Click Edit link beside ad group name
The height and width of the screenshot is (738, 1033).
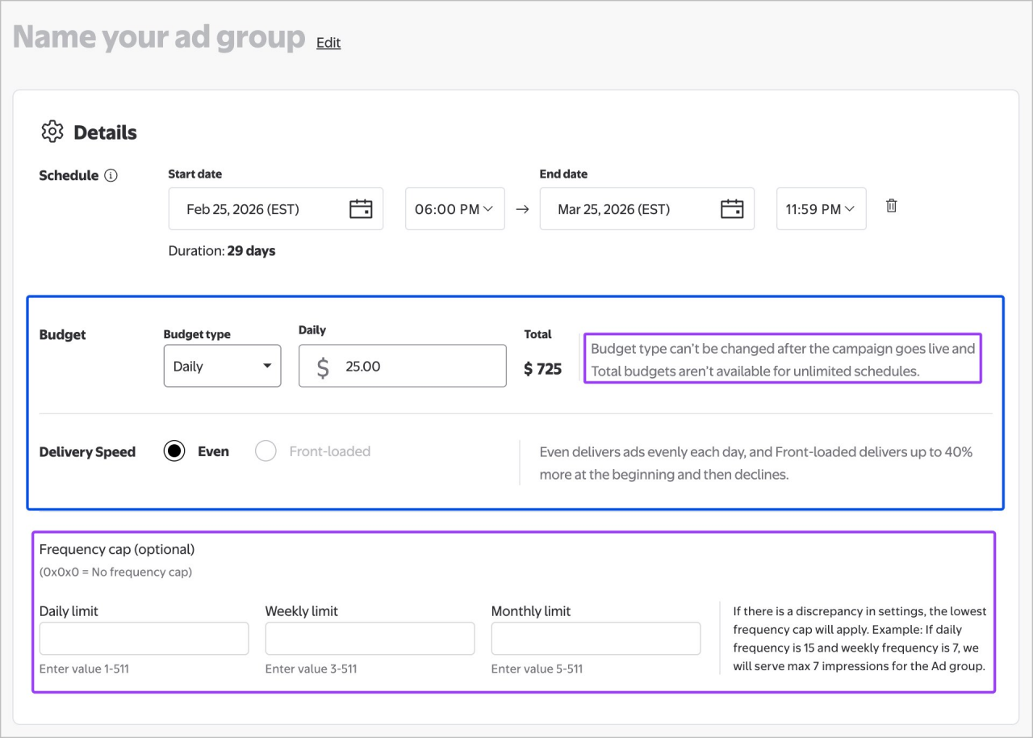328,42
